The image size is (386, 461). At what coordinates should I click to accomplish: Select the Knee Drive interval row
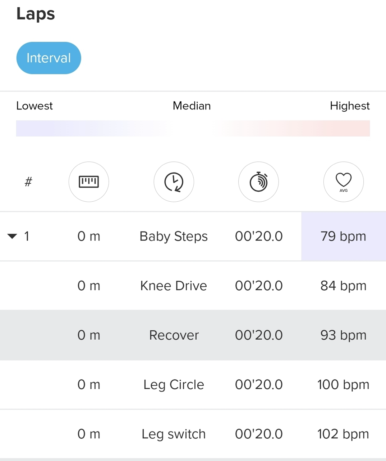click(174, 286)
